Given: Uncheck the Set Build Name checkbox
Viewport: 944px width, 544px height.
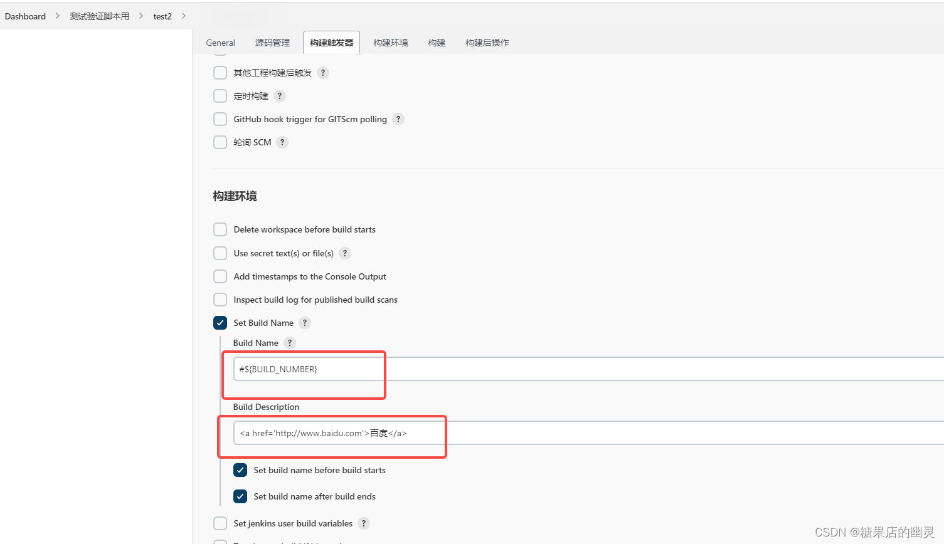Looking at the screenshot, I should pos(220,323).
